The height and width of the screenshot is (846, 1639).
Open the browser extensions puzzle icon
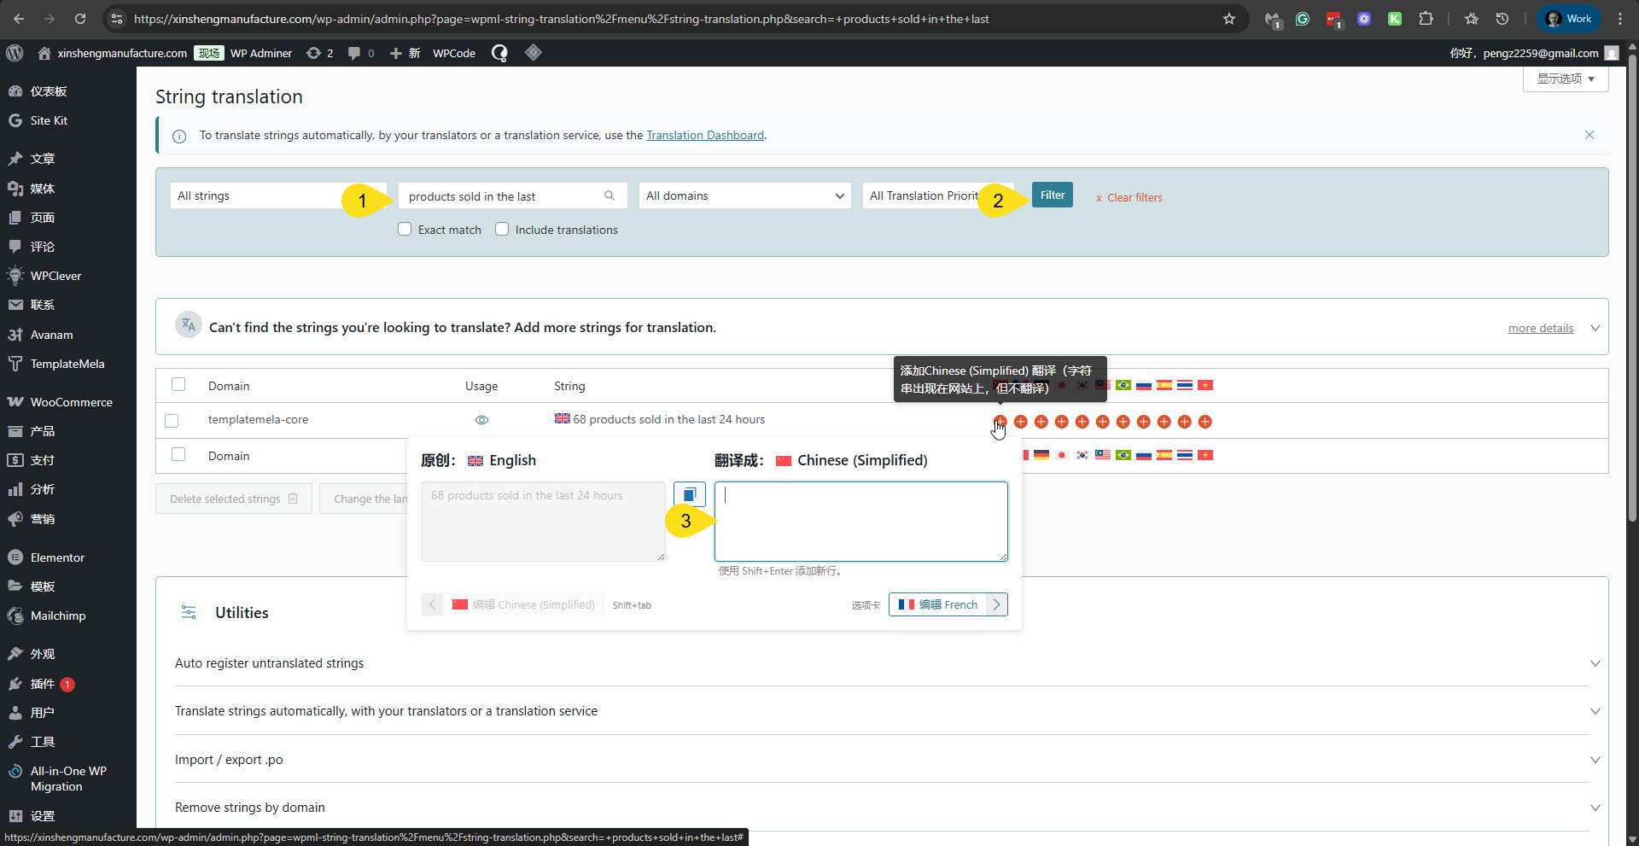pyautogui.click(x=1426, y=19)
